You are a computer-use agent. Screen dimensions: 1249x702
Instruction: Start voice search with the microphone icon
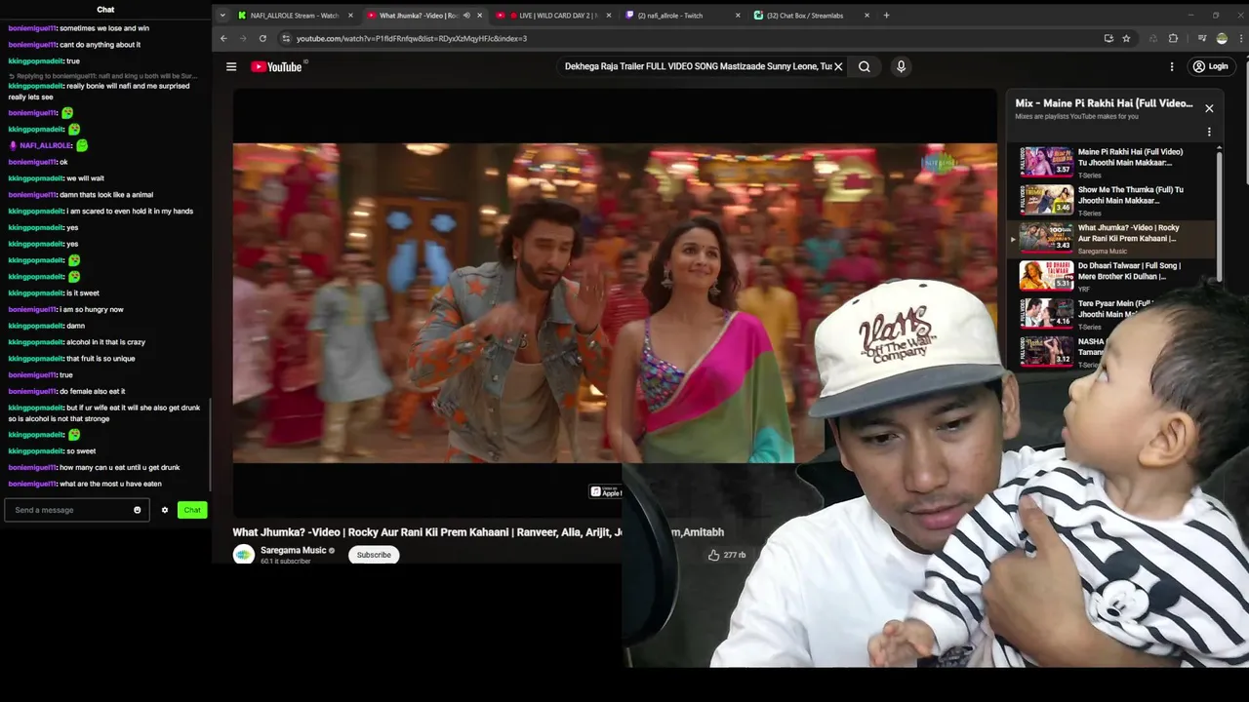coord(901,66)
